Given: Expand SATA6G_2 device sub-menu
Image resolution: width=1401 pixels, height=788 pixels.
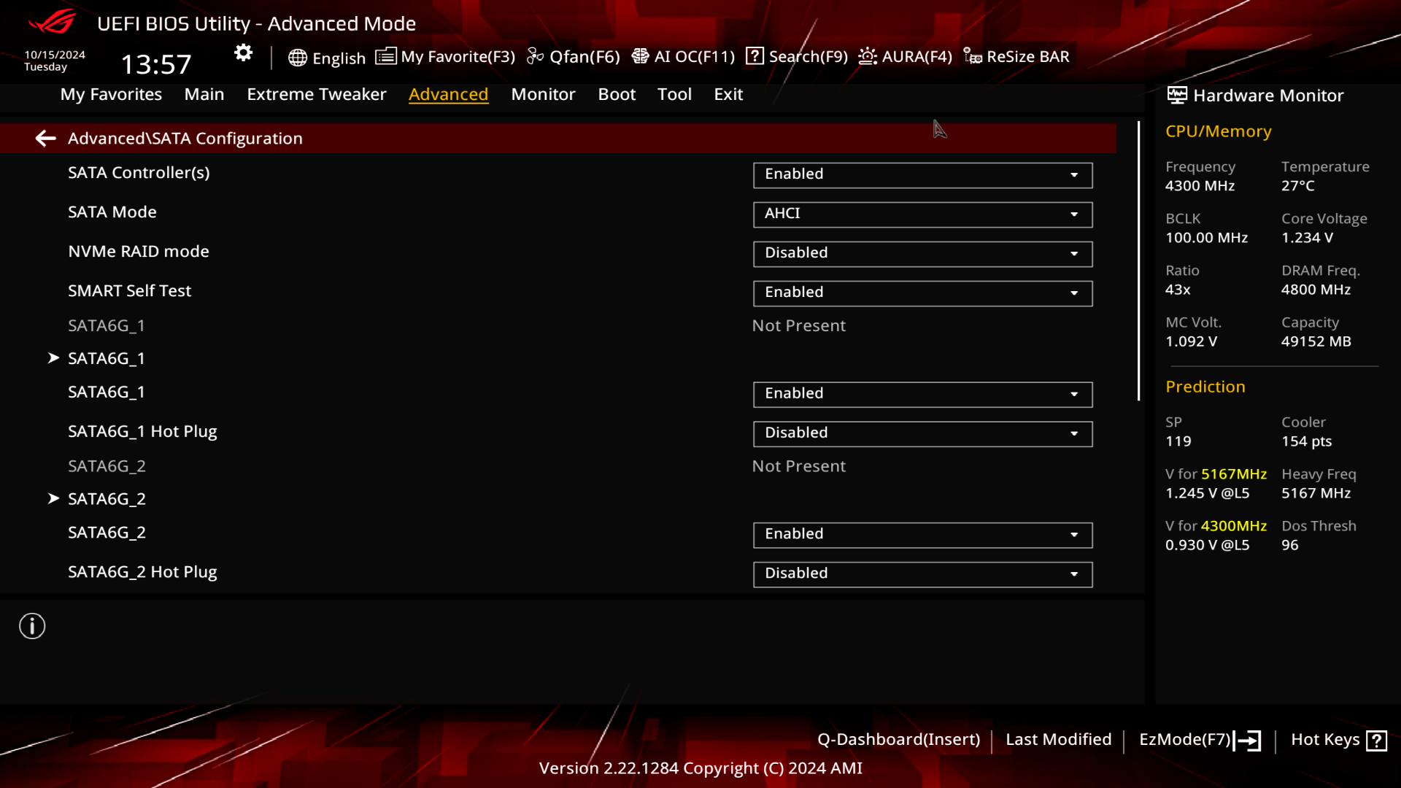Looking at the screenshot, I should click(x=107, y=498).
